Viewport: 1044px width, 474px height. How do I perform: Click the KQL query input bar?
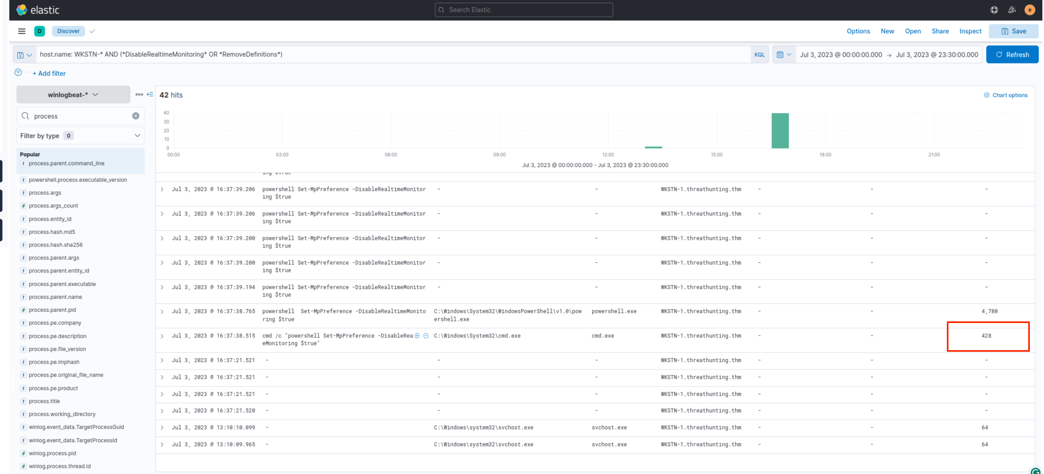pyautogui.click(x=393, y=55)
